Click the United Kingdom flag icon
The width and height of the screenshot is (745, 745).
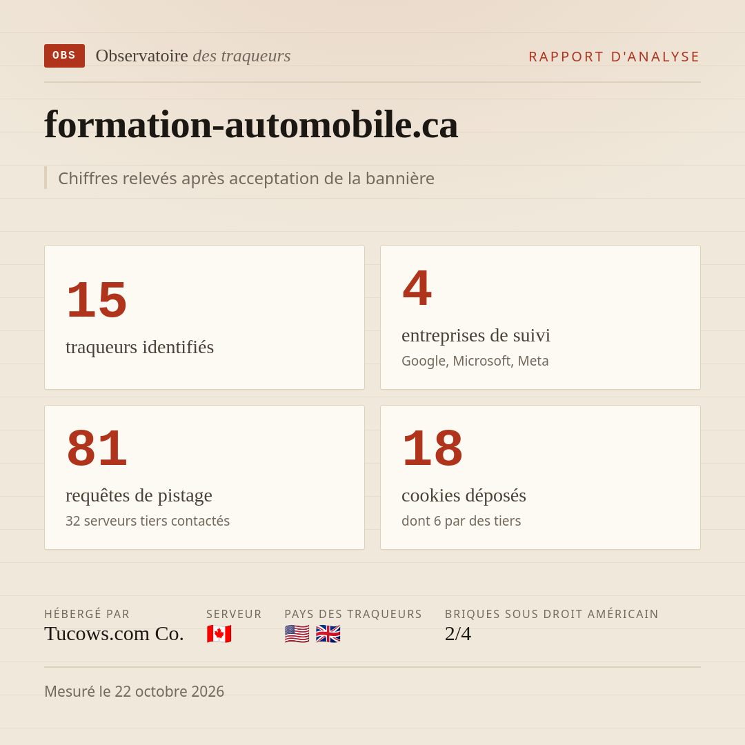(x=328, y=635)
